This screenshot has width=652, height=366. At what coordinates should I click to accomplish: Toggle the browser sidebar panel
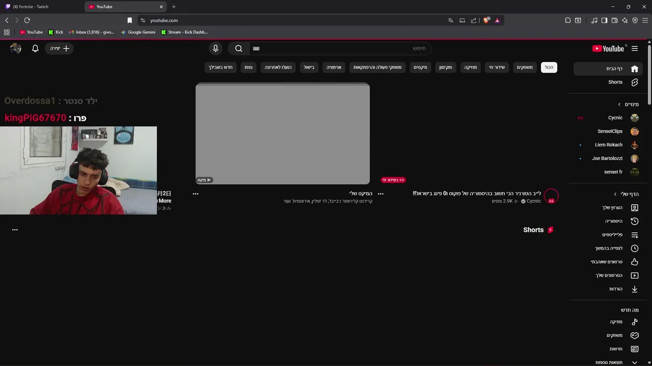604,20
